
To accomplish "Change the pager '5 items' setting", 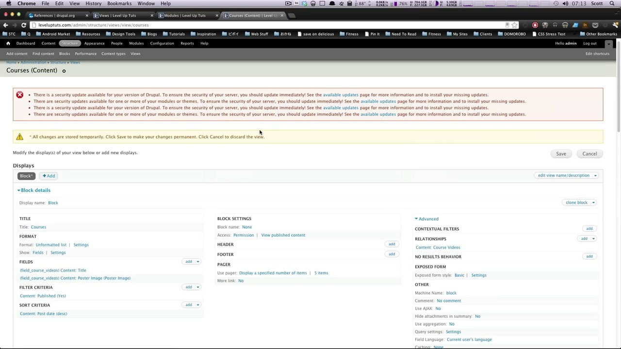I will click(x=321, y=273).
